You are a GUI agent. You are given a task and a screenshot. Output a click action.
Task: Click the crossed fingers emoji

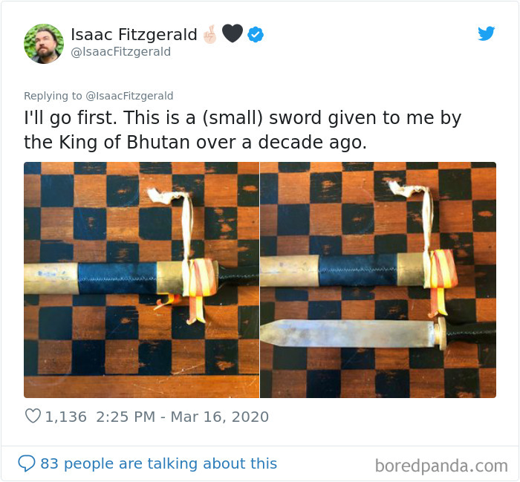[x=210, y=34]
